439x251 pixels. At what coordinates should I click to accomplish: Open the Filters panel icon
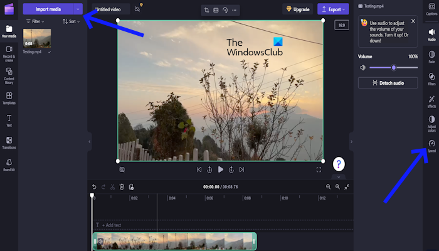[x=431, y=78]
